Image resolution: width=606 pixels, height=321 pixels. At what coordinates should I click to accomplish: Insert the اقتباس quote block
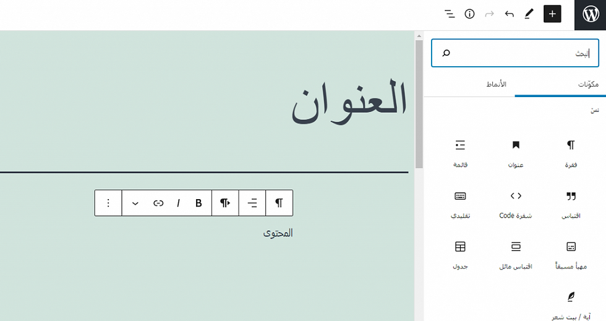click(571, 203)
